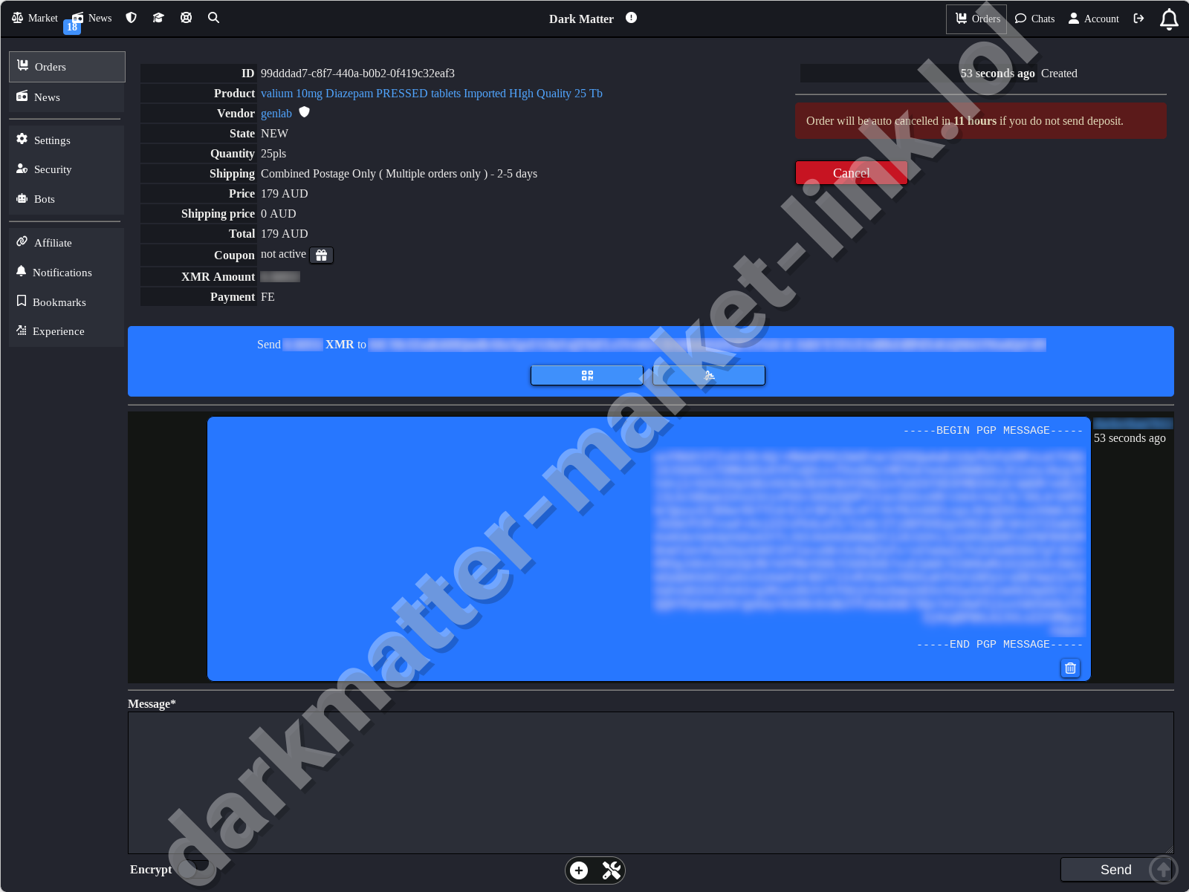Click the search magnifier icon in top bar
The image size is (1189, 892).
(213, 18)
